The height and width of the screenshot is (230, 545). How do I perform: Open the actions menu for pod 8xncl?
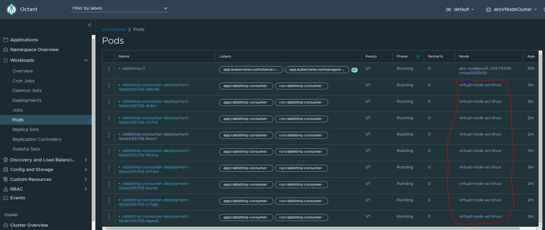[109, 135]
